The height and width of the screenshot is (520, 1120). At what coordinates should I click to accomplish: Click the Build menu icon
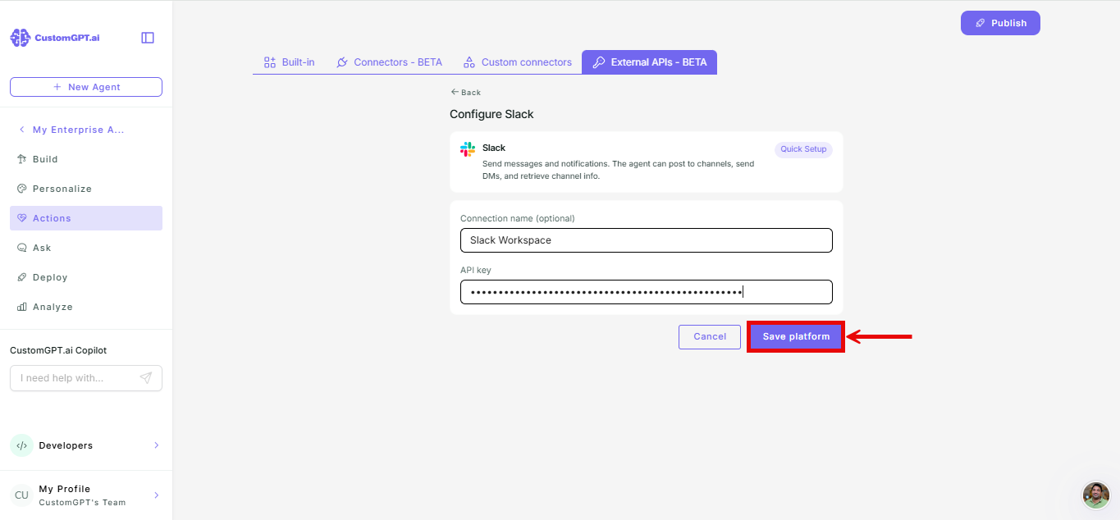pos(22,159)
